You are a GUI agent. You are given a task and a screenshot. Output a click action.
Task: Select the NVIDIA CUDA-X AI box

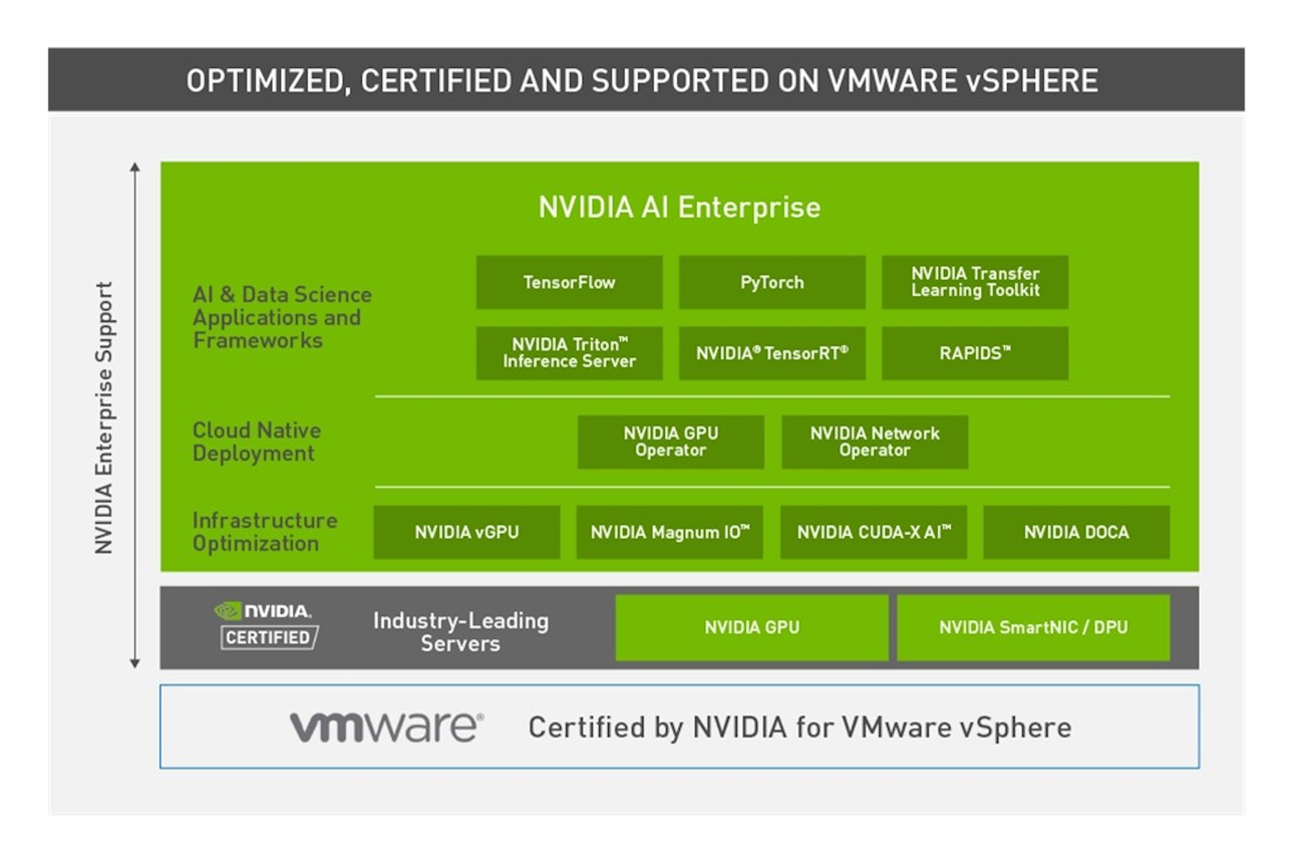(x=873, y=532)
